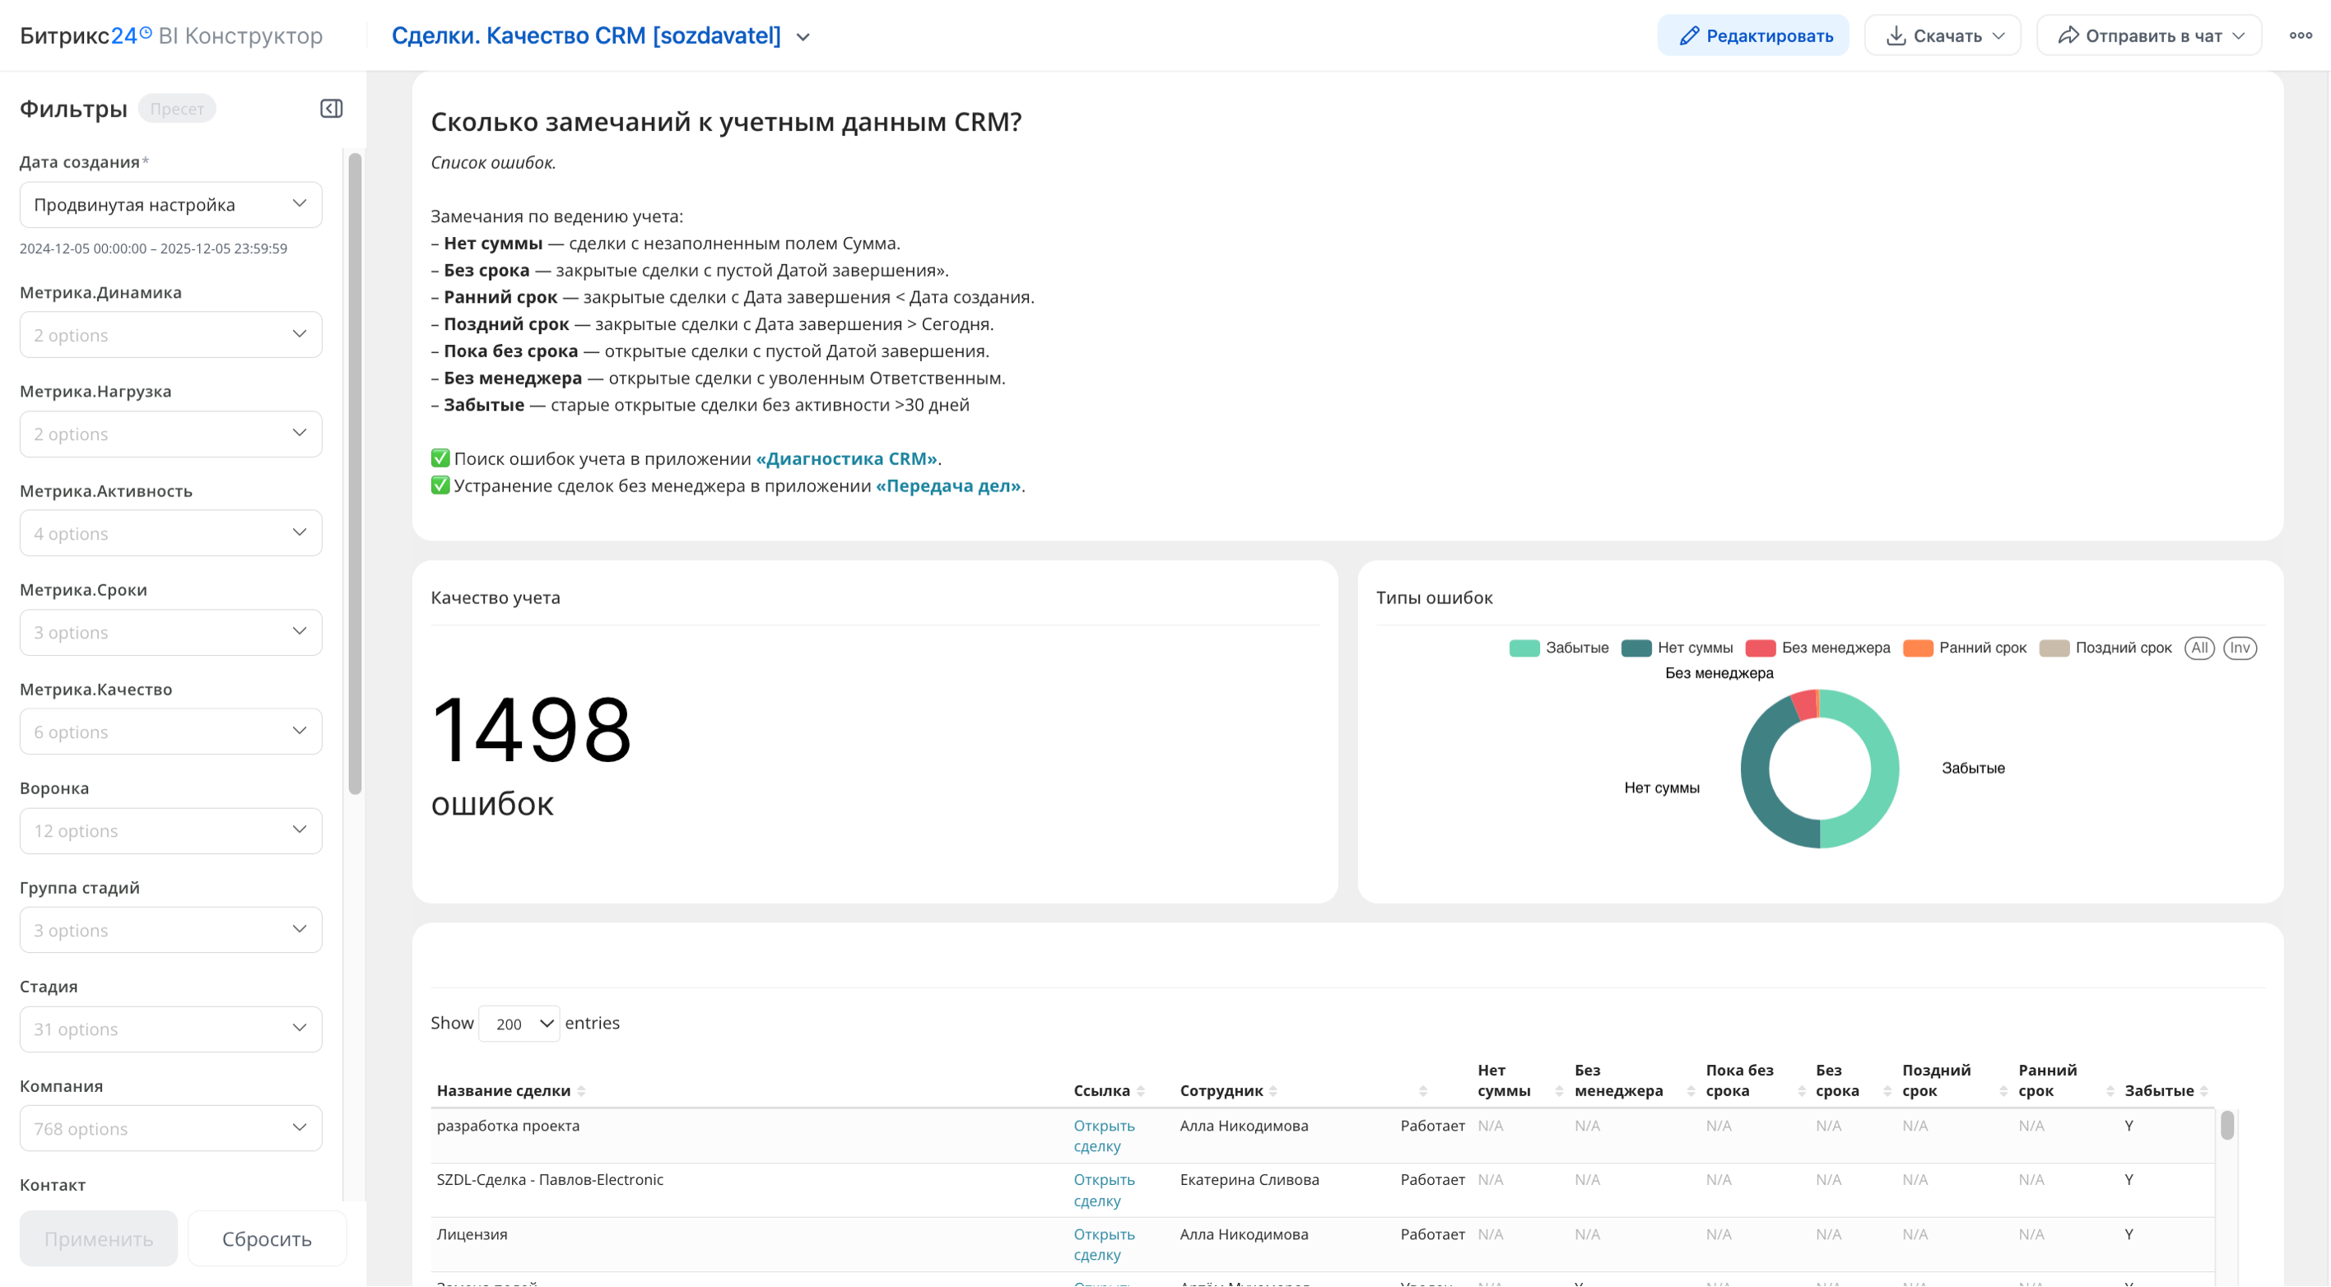Click the pencil Edit button

[x=1752, y=35]
